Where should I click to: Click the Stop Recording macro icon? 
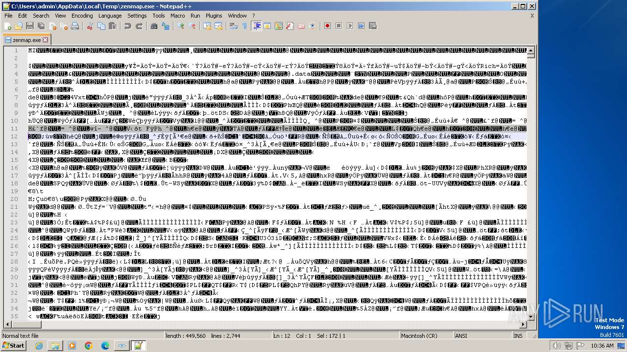(338, 26)
